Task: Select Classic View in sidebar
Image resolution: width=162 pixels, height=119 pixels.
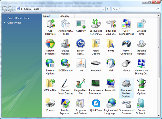Action: [x=14, y=23]
